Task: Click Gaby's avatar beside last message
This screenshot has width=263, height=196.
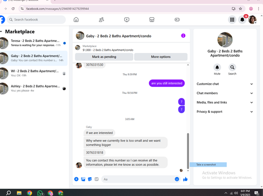Action: click(x=79, y=165)
